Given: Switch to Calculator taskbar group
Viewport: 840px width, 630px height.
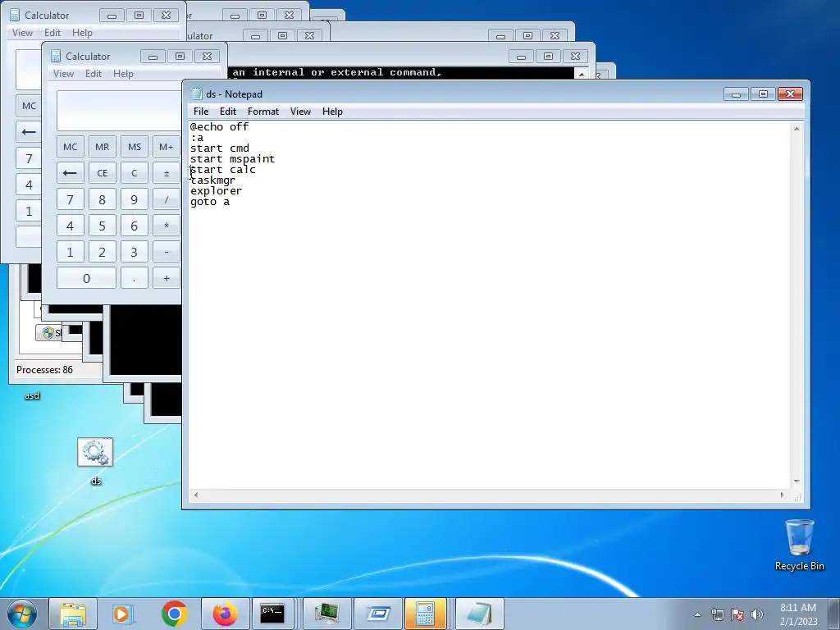Looking at the screenshot, I should pyautogui.click(x=426, y=614).
